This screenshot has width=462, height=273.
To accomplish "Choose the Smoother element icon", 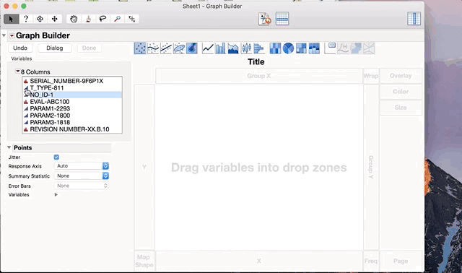I will (153, 48).
